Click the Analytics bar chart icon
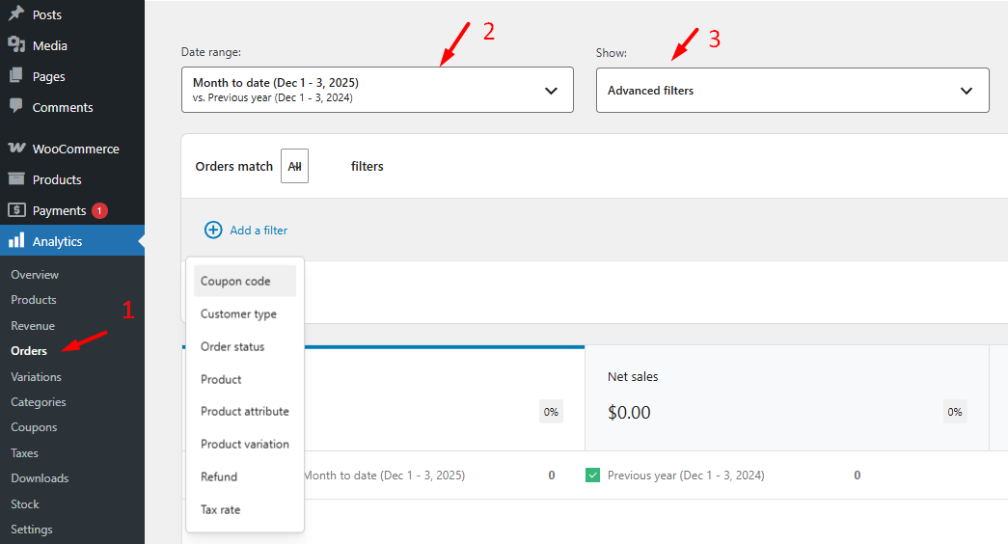Screen dimensions: 1008x544 [x=16, y=241]
